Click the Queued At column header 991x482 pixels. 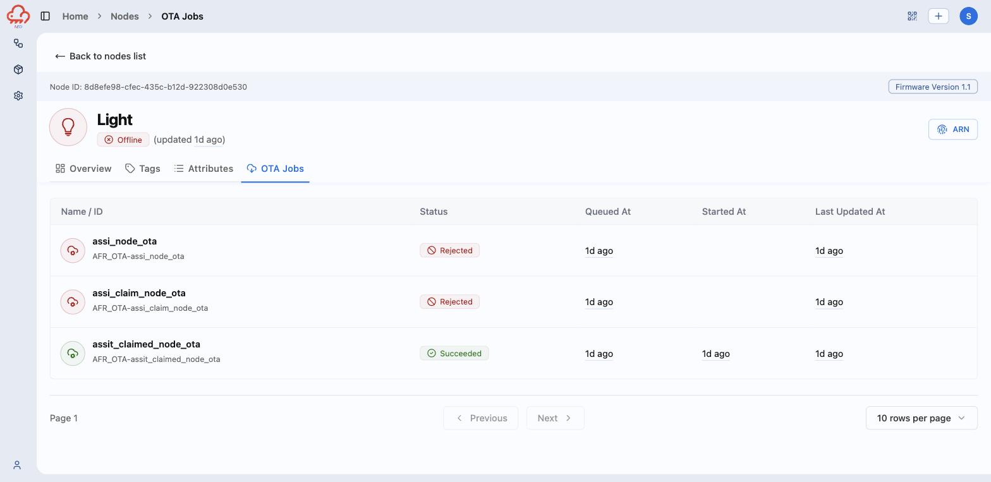click(x=608, y=212)
